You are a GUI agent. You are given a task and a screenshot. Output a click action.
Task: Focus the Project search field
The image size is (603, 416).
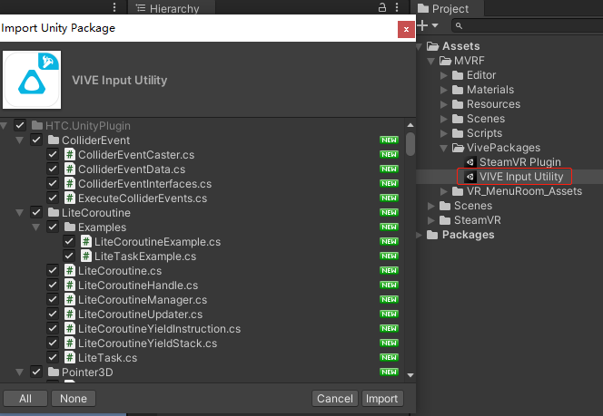(x=529, y=25)
